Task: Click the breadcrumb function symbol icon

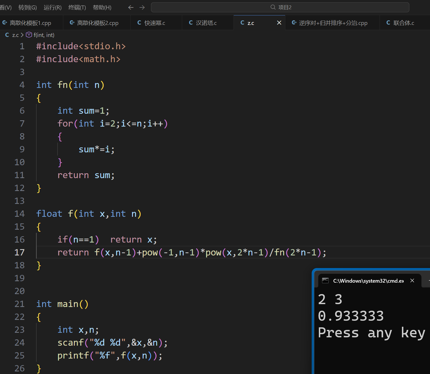Action: point(29,35)
